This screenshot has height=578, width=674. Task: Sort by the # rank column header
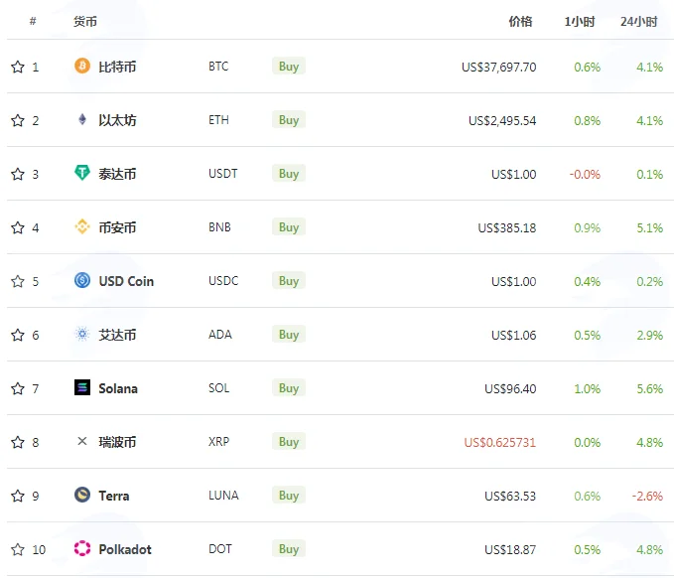coord(33,21)
